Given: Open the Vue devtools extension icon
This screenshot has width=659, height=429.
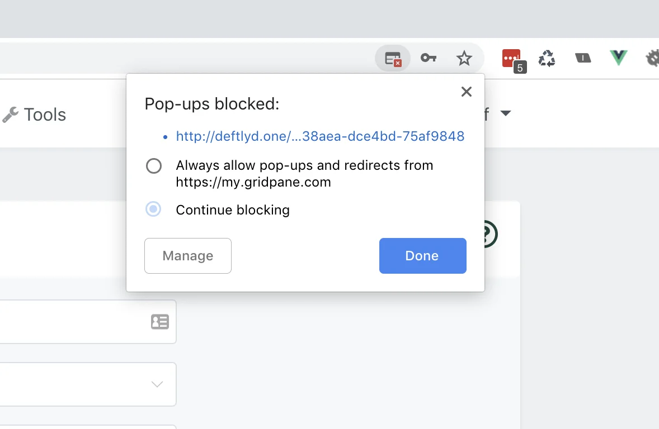Looking at the screenshot, I should [x=618, y=58].
